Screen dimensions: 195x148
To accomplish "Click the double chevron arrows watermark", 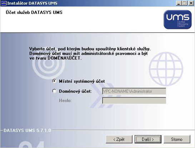I will pos(105,95).
